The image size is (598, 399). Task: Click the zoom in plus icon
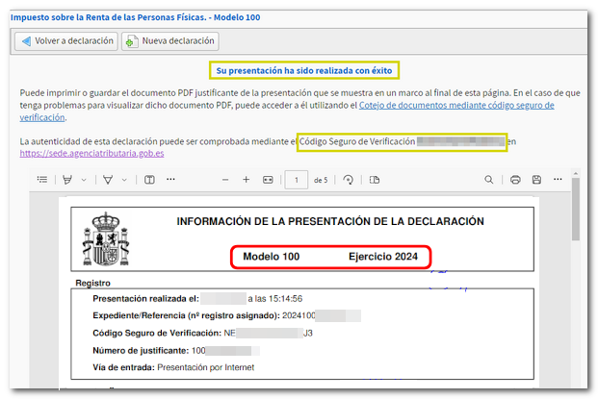pos(247,179)
